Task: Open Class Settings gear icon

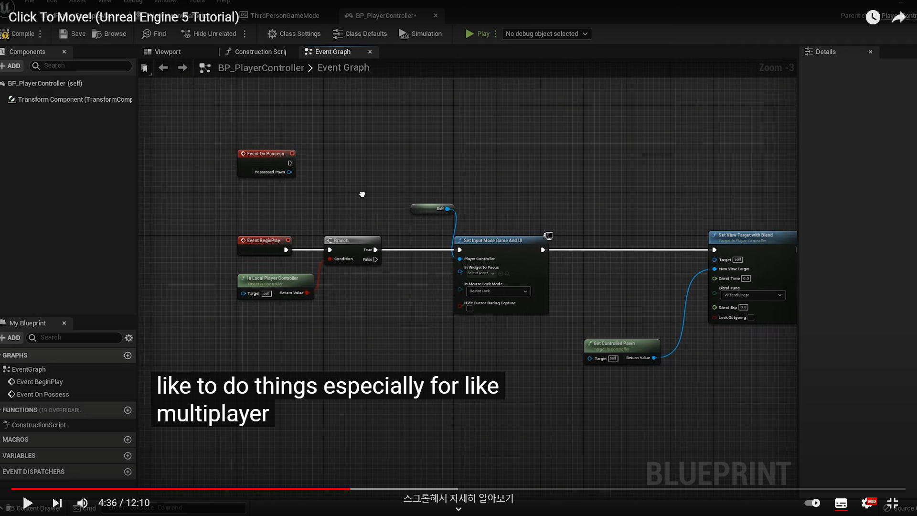Action: tap(272, 34)
